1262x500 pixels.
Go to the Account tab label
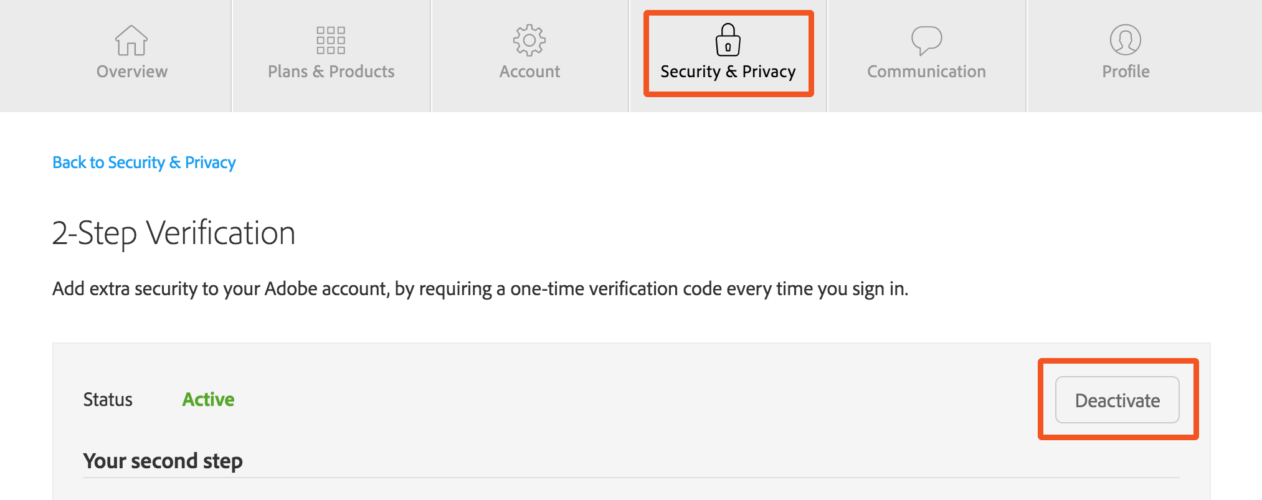pos(530,72)
